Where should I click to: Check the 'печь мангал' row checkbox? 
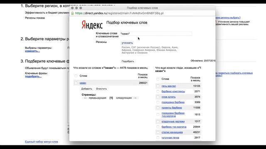[x=158, y=86]
